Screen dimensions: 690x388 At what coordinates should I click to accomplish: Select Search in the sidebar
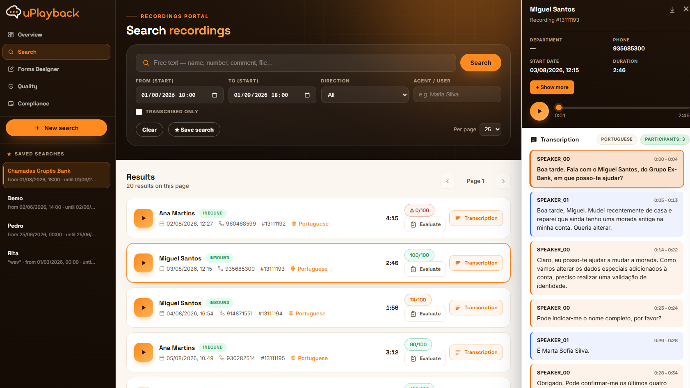pos(56,52)
